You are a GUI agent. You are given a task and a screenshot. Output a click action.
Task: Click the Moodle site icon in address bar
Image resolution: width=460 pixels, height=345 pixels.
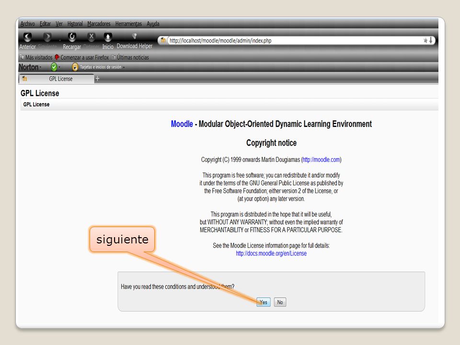click(163, 40)
